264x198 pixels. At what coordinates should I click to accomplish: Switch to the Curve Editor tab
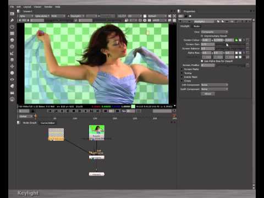(48, 123)
